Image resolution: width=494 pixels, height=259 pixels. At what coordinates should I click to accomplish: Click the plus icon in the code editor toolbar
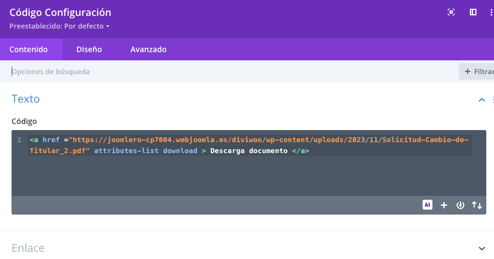(444, 205)
